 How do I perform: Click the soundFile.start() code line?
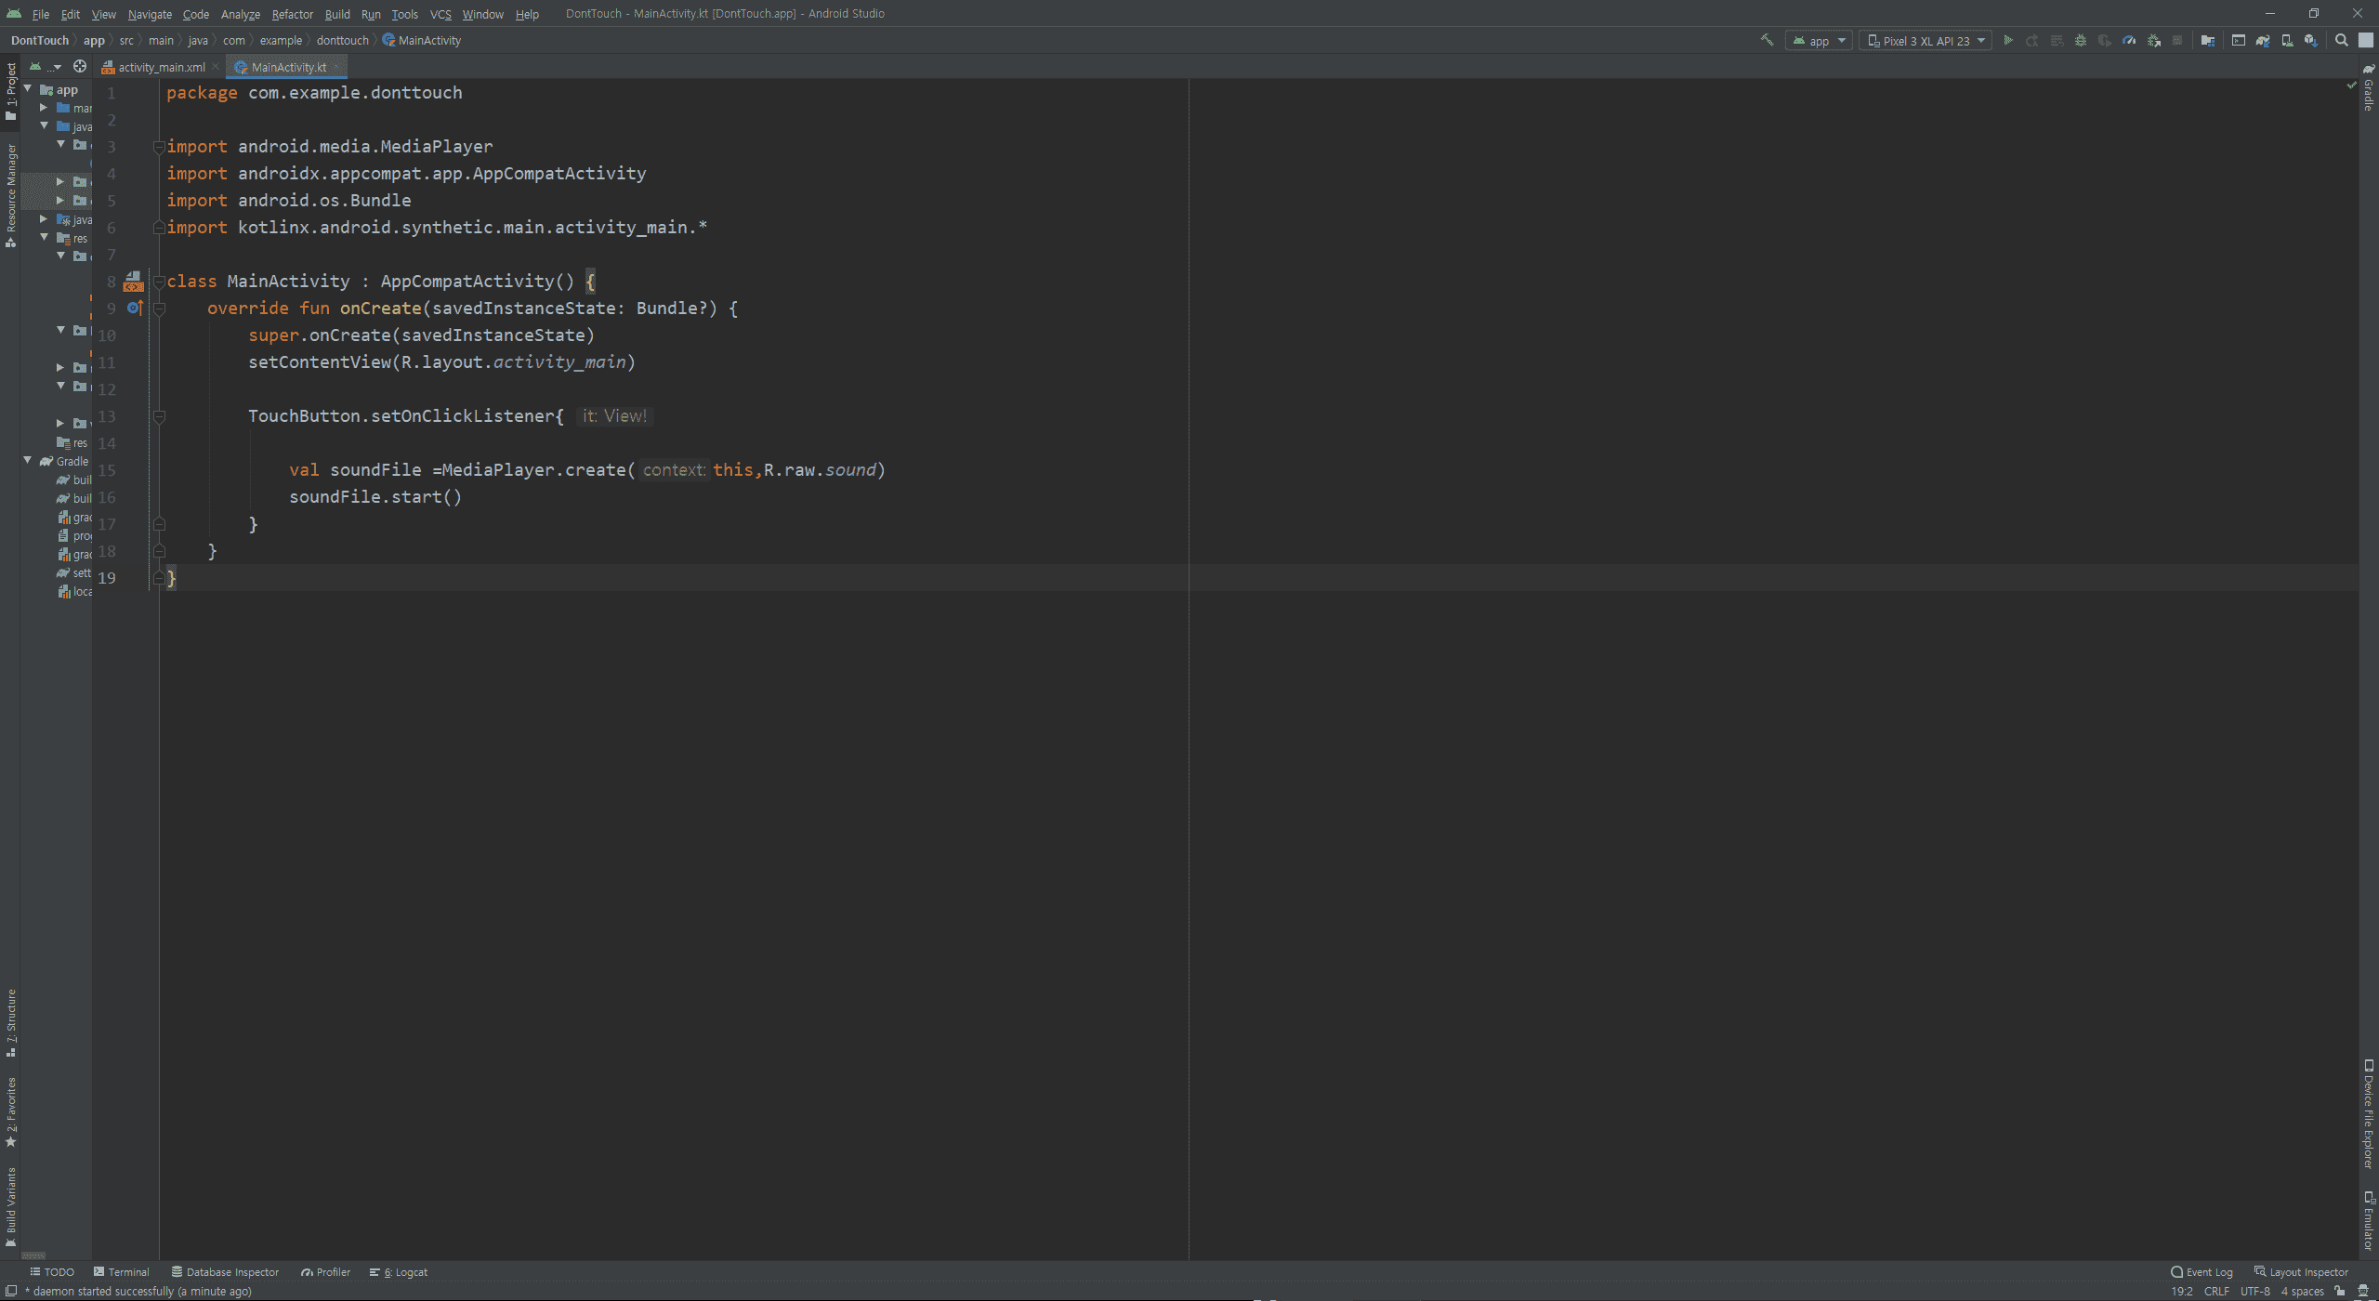click(x=375, y=497)
